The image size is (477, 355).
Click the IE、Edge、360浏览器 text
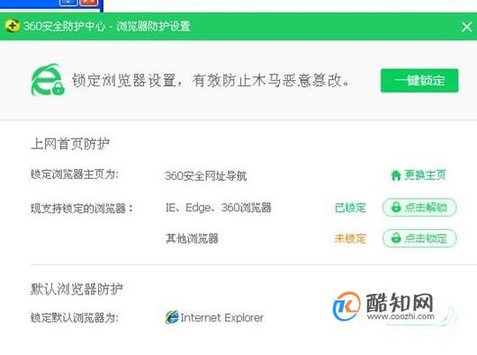(x=219, y=208)
